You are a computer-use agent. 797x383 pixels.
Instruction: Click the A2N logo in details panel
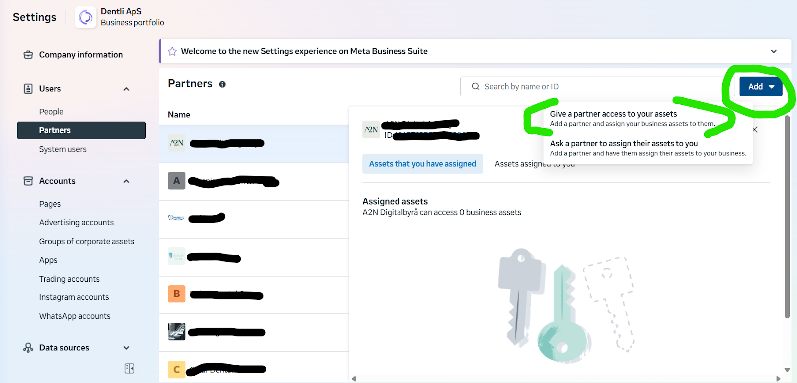(x=371, y=130)
